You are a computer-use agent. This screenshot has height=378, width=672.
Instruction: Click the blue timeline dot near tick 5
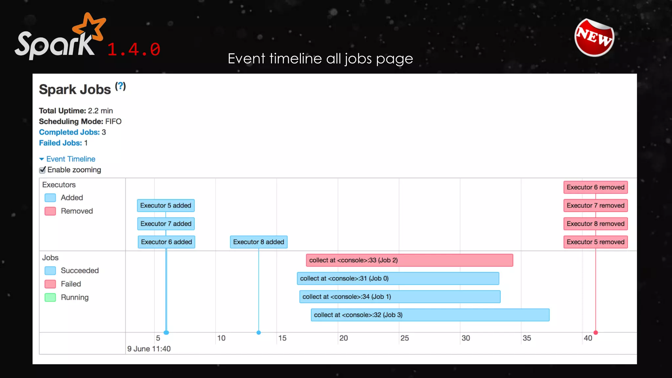point(166,333)
